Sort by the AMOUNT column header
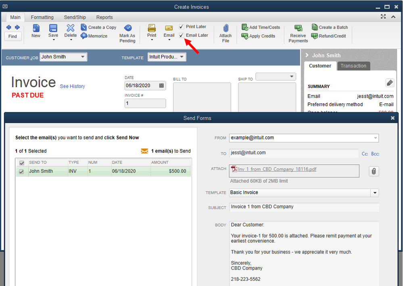This screenshot has height=286, width=403. tap(170, 163)
